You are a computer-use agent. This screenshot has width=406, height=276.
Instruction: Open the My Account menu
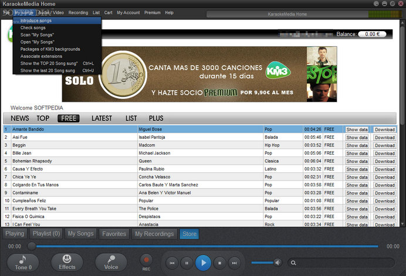(x=128, y=12)
